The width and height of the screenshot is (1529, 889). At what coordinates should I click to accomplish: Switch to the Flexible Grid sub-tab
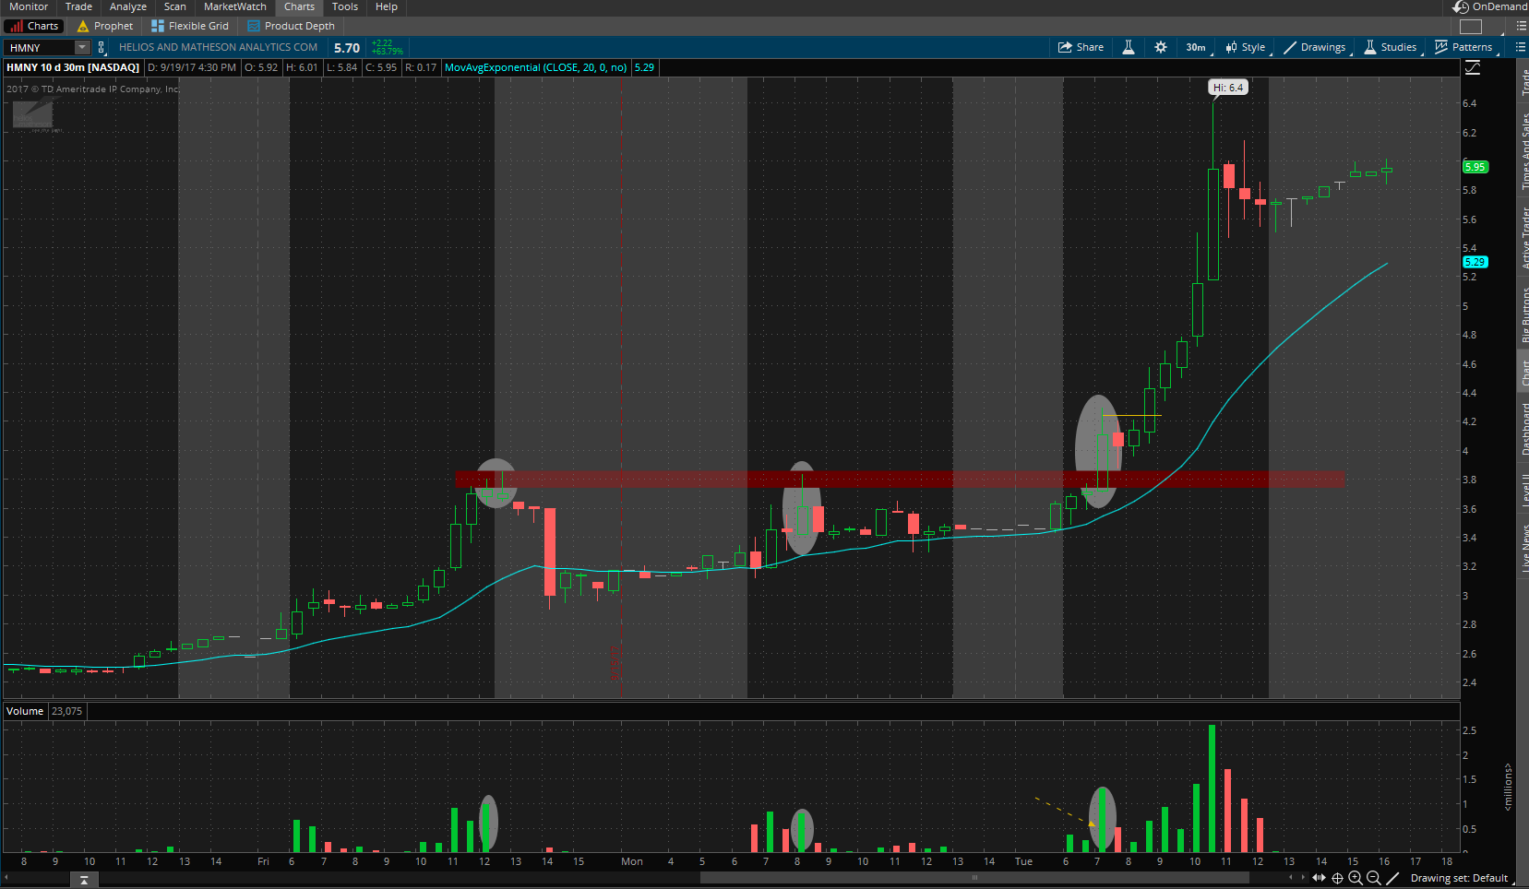click(x=190, y=26)
